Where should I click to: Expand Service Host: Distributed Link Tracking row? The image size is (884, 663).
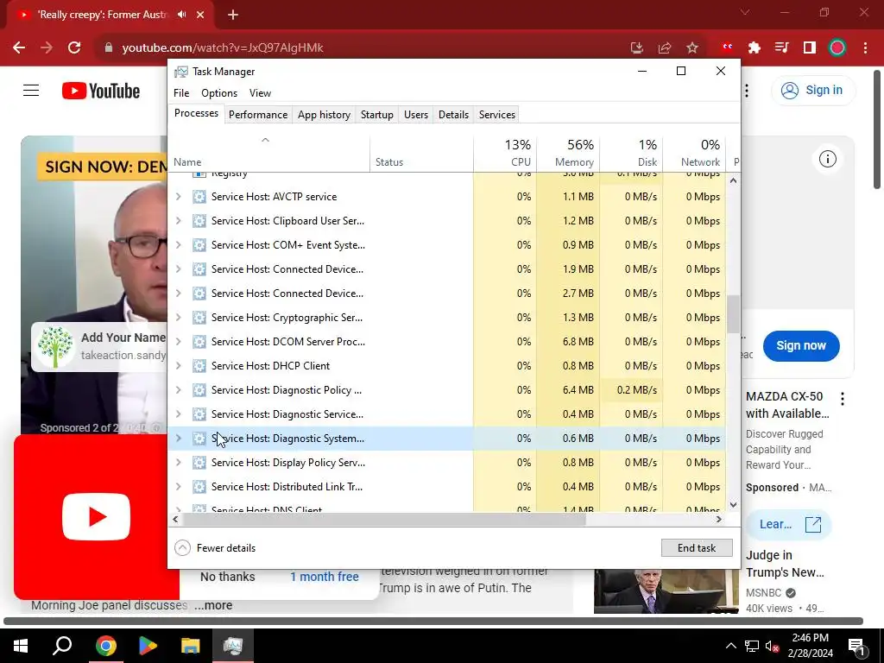(178, 487)
